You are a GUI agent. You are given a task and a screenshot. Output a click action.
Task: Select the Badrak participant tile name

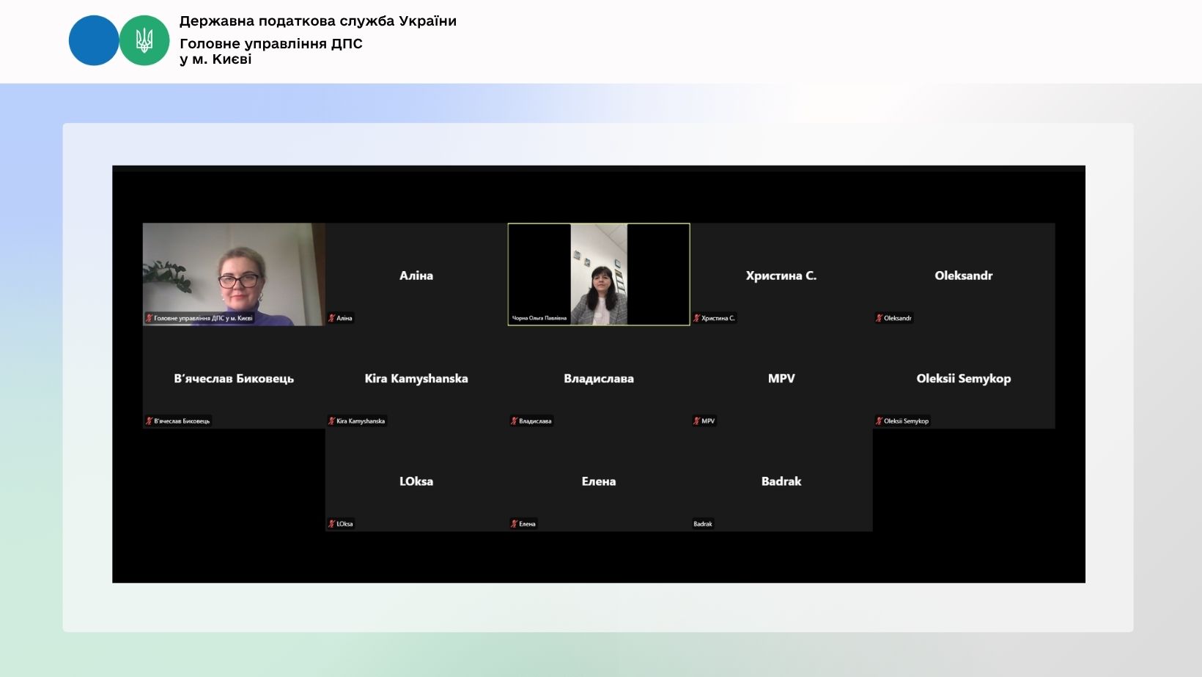coord(781,481)
